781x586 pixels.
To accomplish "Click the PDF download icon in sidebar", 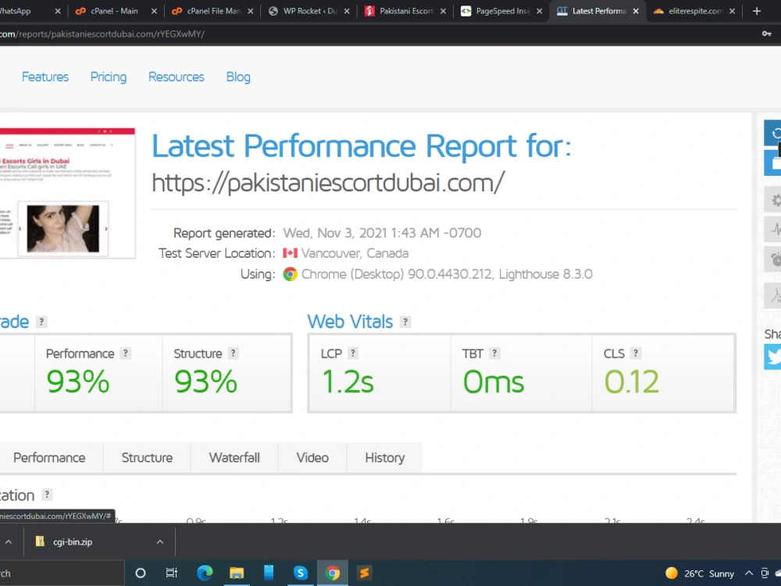I will (x=773, y=295).
